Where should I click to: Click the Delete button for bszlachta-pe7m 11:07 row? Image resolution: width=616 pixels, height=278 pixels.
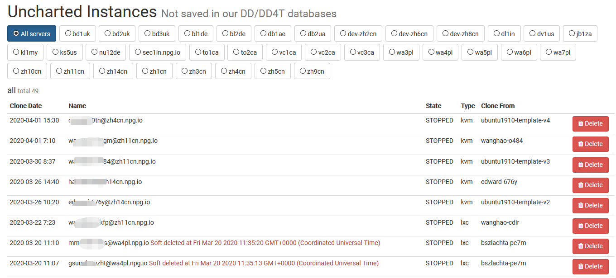590,267
